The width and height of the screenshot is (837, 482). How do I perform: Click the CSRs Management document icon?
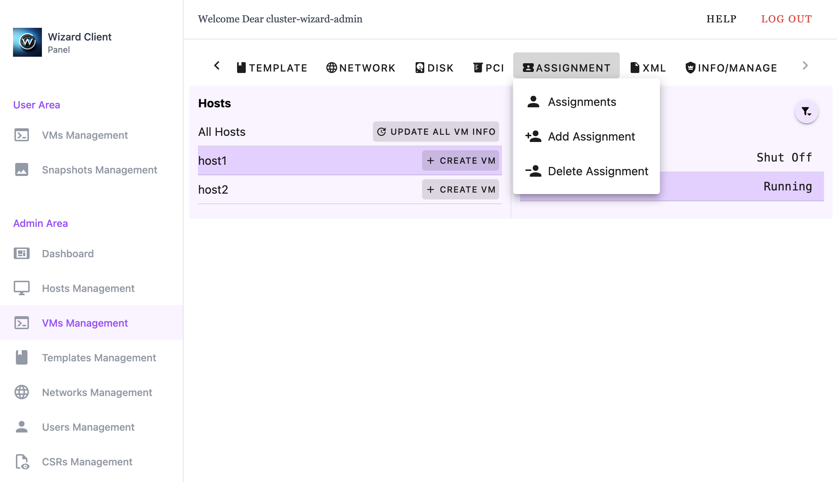[x=22, y=462]
